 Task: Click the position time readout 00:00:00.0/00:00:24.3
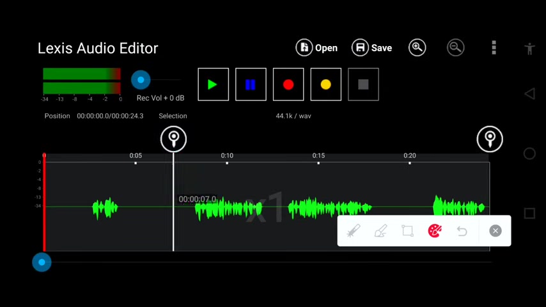click(110, 116)
